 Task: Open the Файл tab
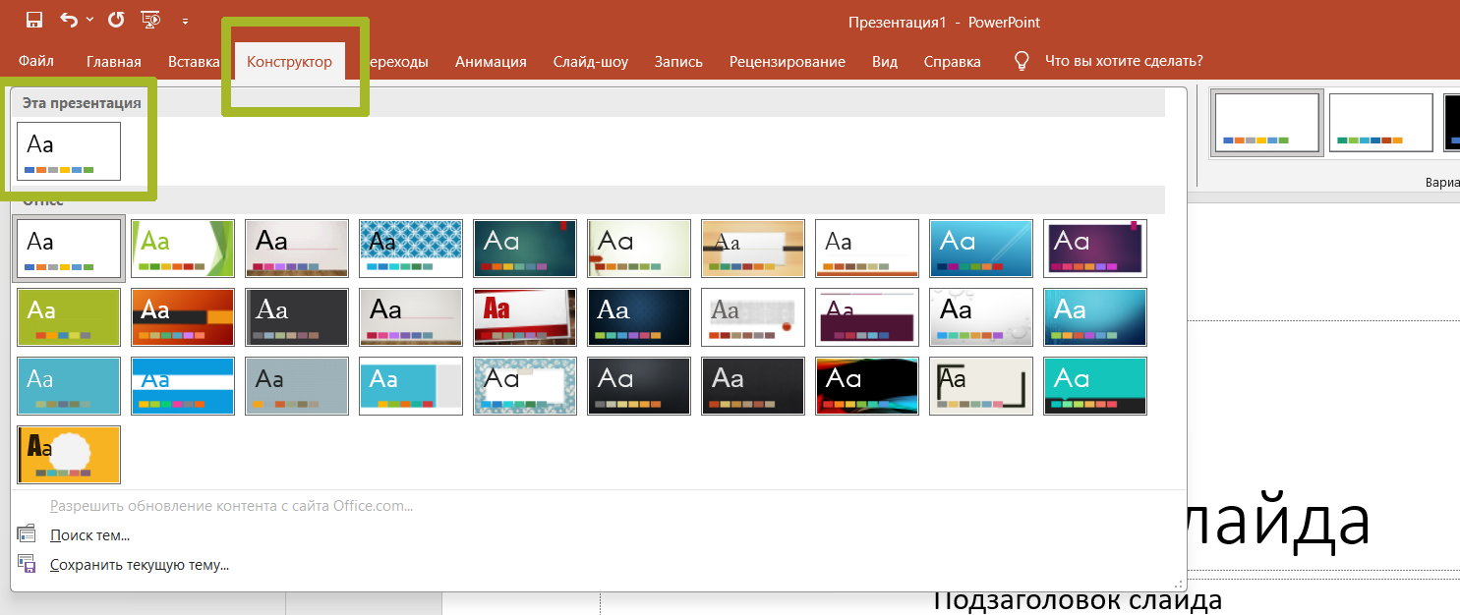[36, 61]
